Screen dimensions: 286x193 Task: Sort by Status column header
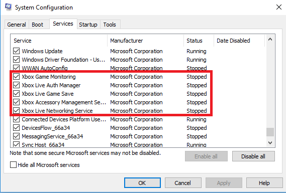point(199,41)
